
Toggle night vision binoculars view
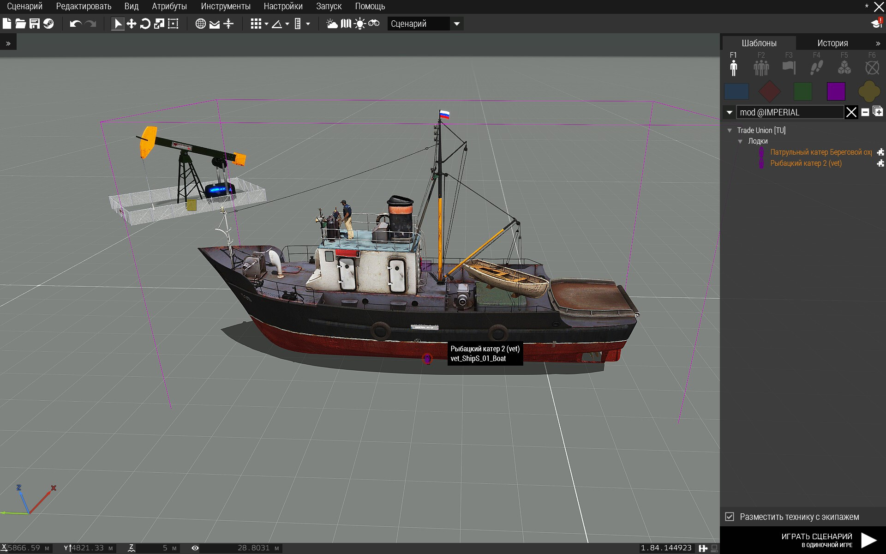point(374,24)
